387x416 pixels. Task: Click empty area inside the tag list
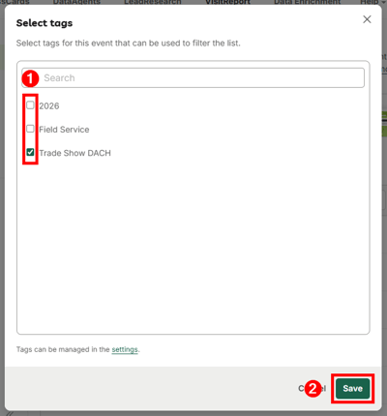tap(193, 245)
